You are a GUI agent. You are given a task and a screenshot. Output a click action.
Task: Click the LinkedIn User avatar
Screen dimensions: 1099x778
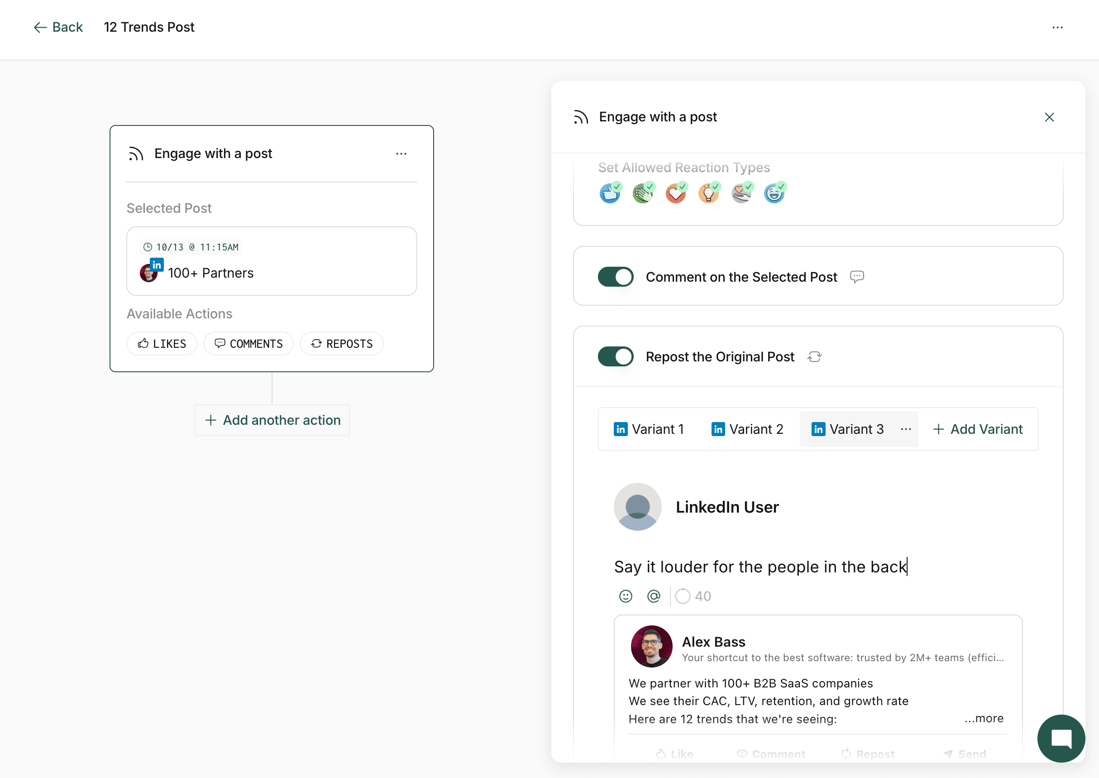(637, 507)
